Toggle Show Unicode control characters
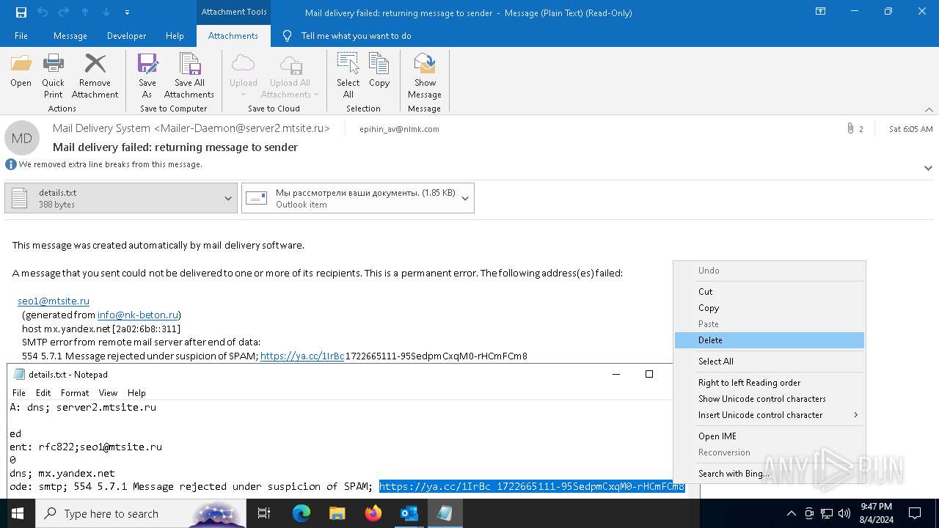 (770, 399)
